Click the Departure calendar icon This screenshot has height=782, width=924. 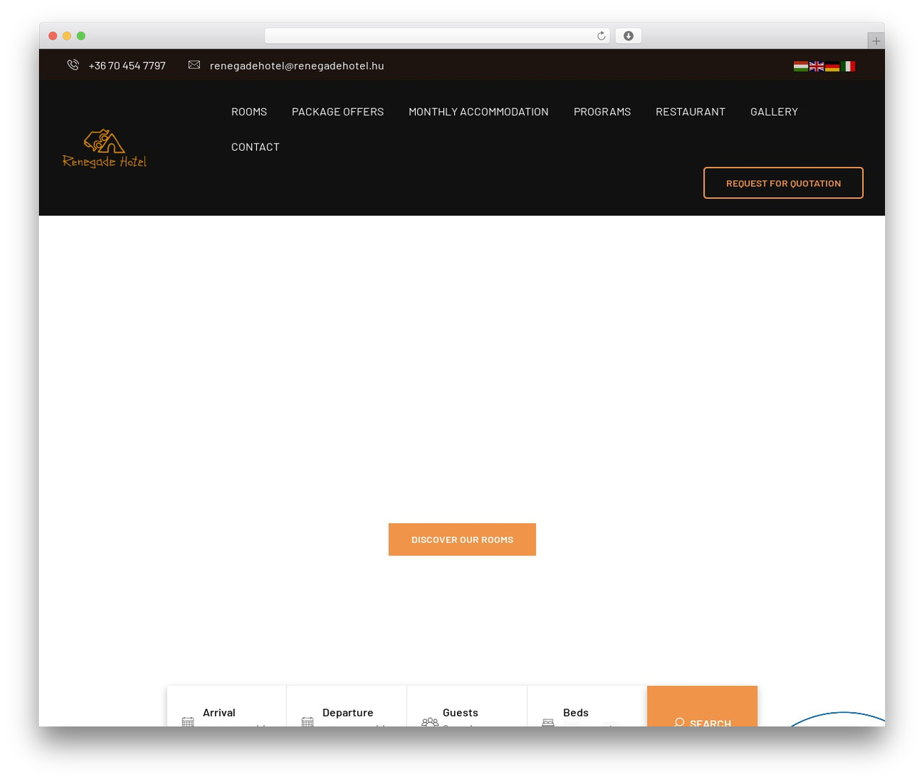tap(308, 721)
